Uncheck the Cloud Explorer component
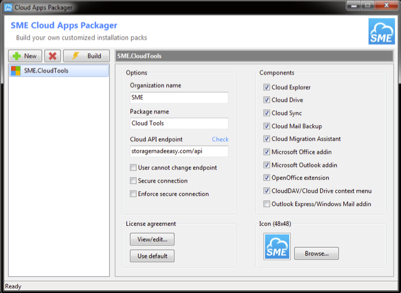The image size is (401, 293). (267, 88)
